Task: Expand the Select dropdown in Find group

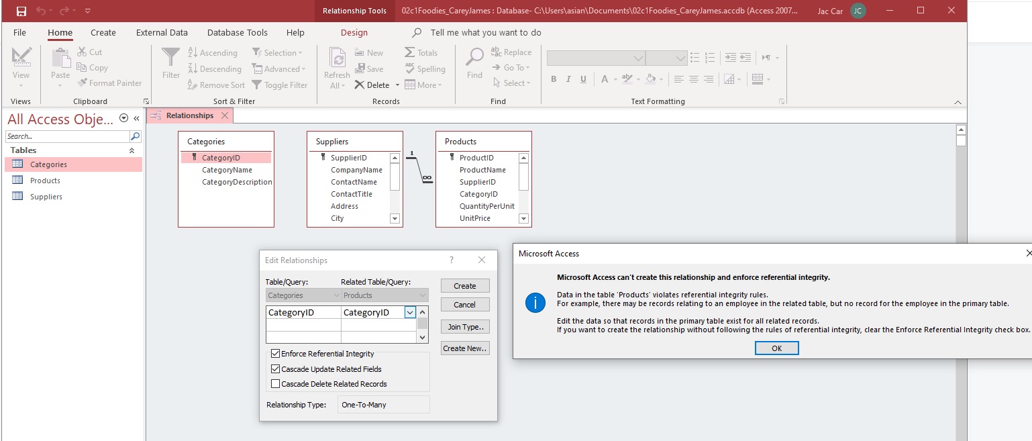Action: [511, 83]
